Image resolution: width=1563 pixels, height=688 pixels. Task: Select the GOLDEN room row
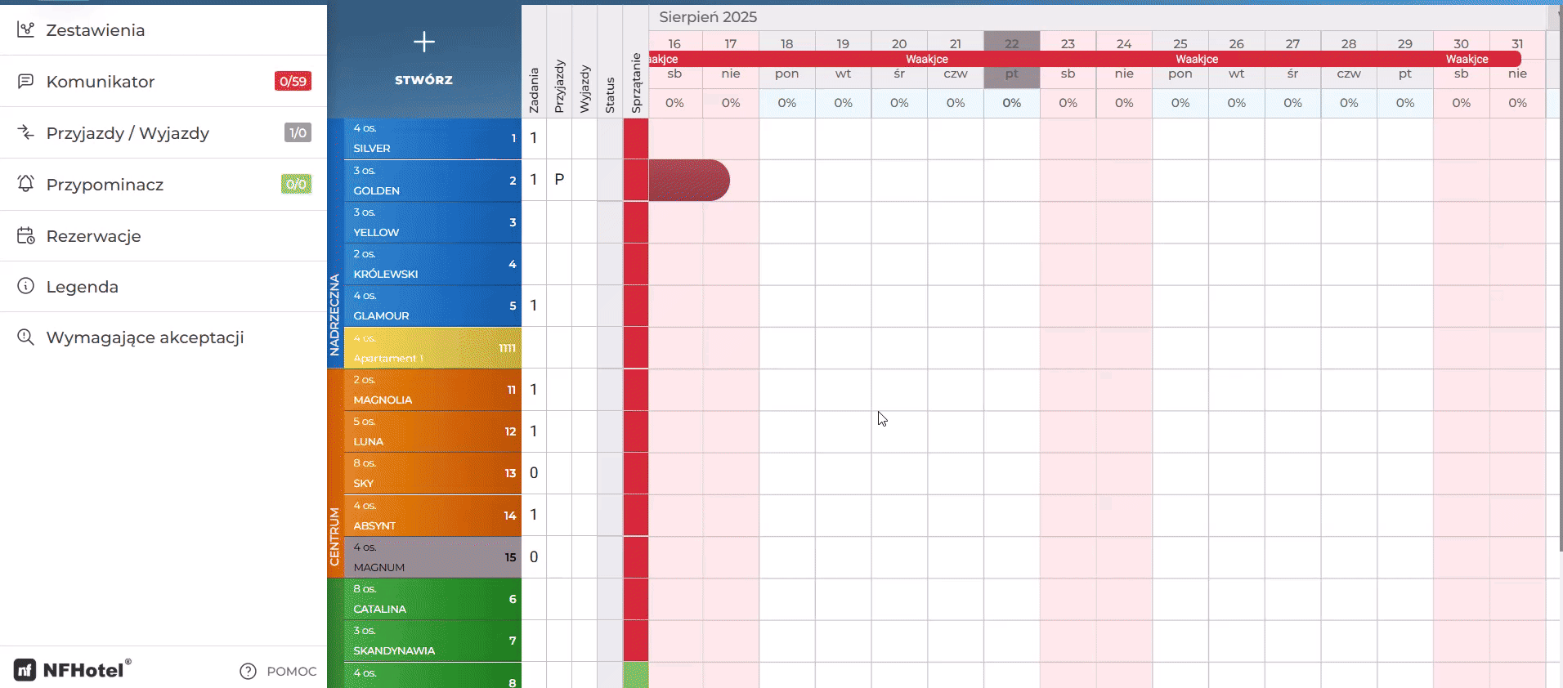(x=432, y=181)
